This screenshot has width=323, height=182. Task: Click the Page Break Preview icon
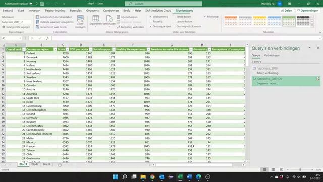coord(282,170)
